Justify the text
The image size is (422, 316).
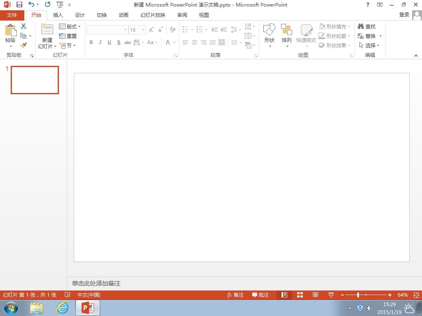pos(213,42)
